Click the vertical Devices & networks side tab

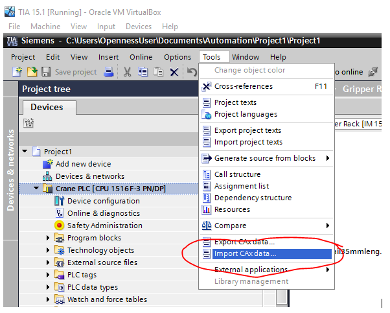pyautogui.click(x=10, y=170)
